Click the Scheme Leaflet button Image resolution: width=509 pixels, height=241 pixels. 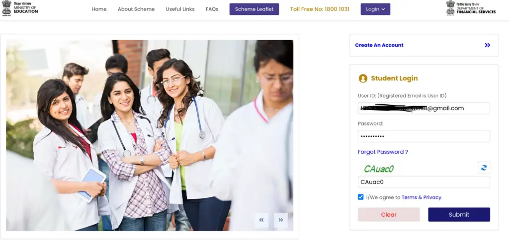pyautogui.click(x=254, y=9)
